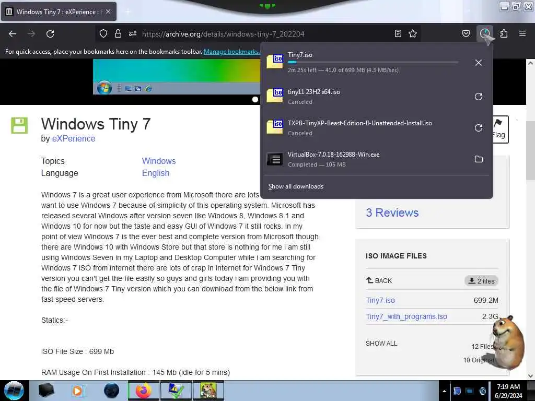Cancel the Tiny7.iso download
Screen dimensions: 535x401
(479, 63)
